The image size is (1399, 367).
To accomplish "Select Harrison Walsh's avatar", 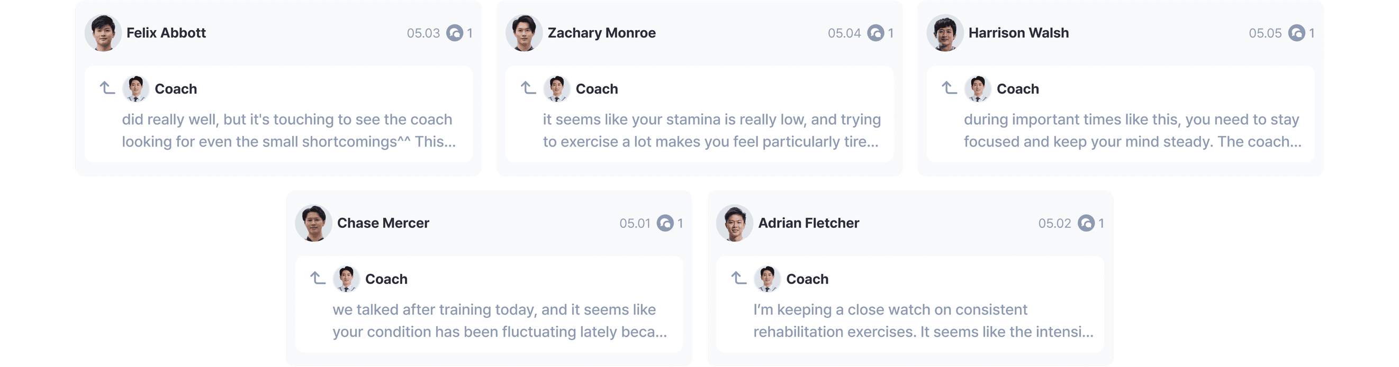I will click(945, 33).
